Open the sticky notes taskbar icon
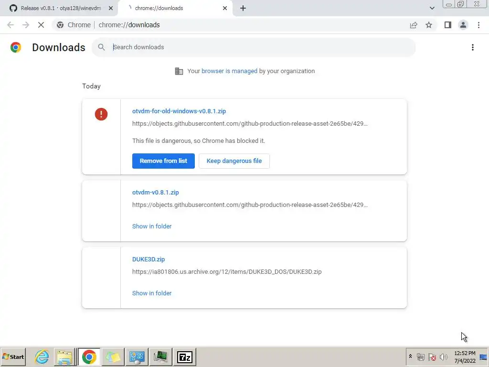489x367 pixels. [113, 356]
